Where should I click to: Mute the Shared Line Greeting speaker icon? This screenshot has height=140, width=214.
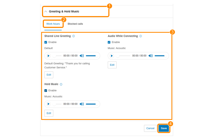coord(82,56)
